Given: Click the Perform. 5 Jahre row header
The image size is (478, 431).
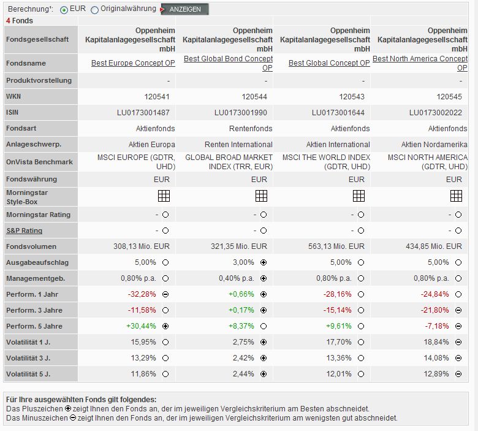Looking at the screenshot, I should point(41,326).
